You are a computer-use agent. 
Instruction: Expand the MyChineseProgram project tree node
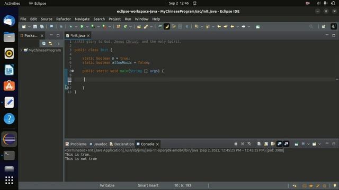(x=21, y=50)
